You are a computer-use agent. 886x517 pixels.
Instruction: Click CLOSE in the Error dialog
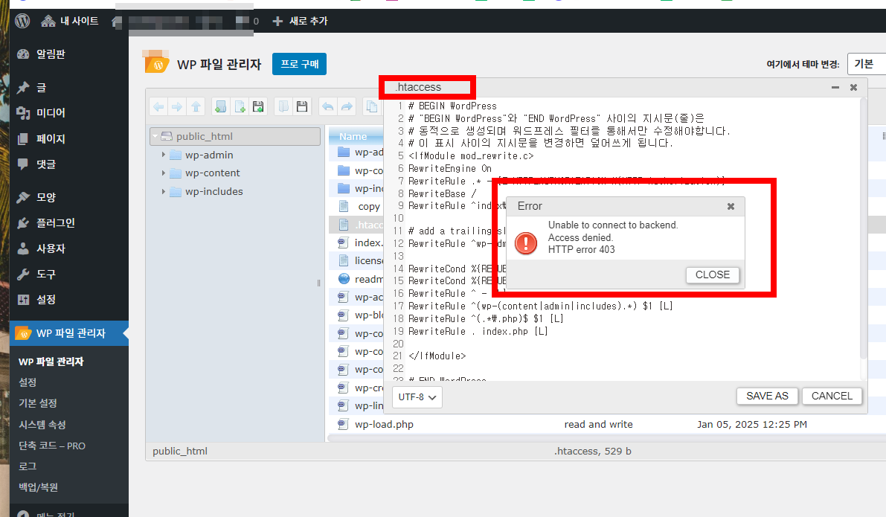click(x=713, y=274)
